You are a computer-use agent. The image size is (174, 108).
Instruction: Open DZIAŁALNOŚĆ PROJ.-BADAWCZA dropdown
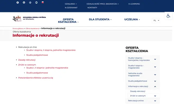(x=102, y=4)
